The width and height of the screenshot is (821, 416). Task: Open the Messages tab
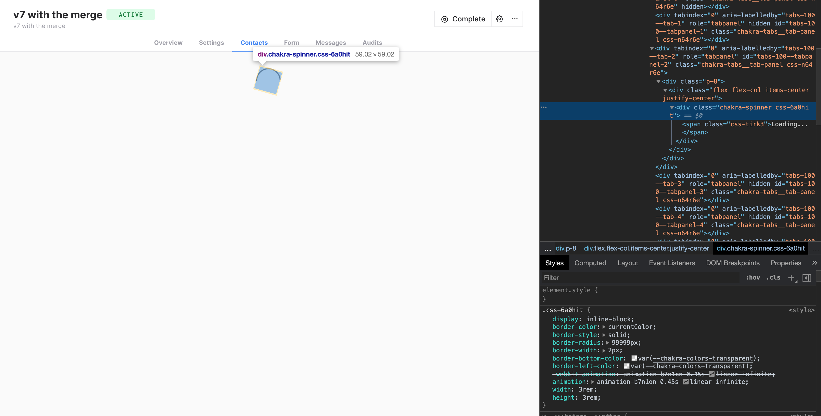click(x=331, y=43)
